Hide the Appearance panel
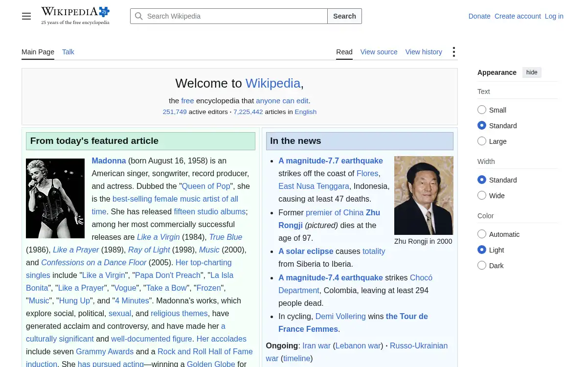587x367 pixels. [x=532, y=72]
